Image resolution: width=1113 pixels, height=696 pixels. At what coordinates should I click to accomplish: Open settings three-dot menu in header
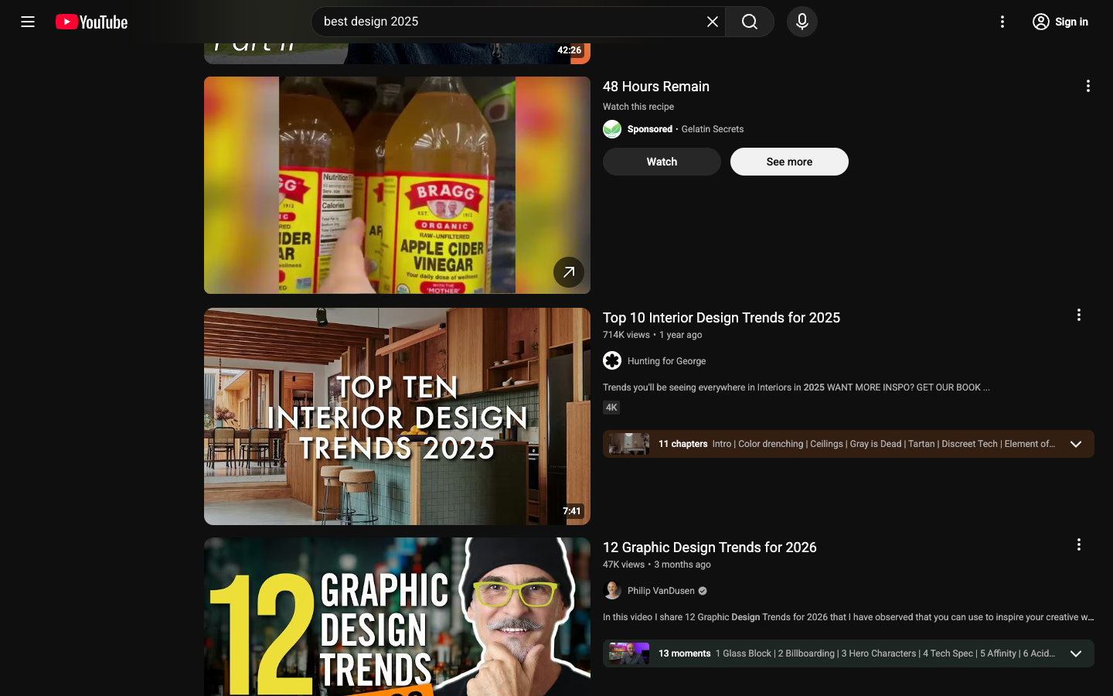point(1002,22)
